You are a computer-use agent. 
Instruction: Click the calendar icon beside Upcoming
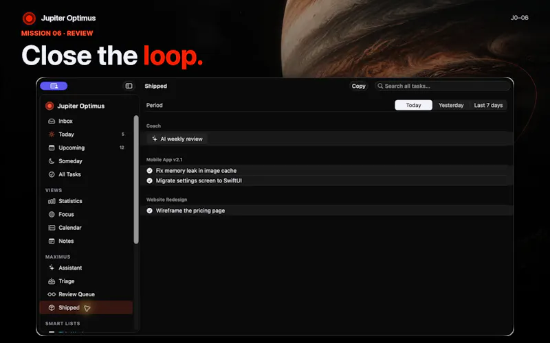tap(52, 147)
